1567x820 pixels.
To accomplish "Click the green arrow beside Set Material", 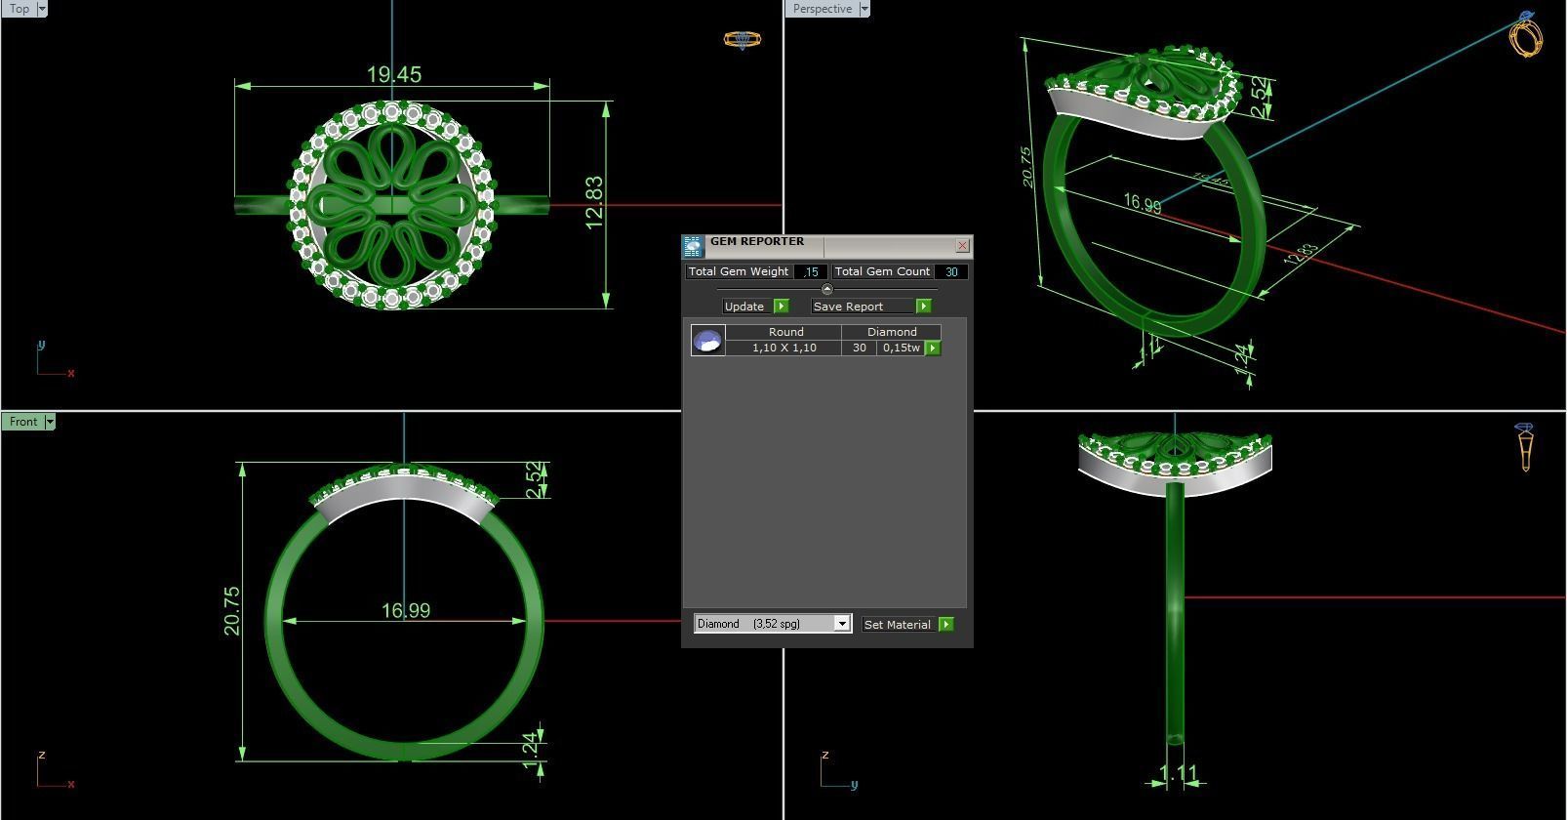I will click(945, 625).
